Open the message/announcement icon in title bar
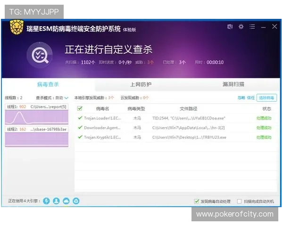The width and height of the screenshot is (283, 226). tap(230, 27)
